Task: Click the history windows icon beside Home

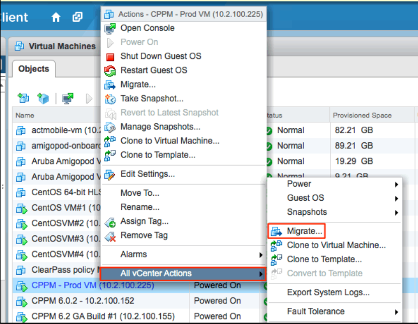Action: pos(78,17)
